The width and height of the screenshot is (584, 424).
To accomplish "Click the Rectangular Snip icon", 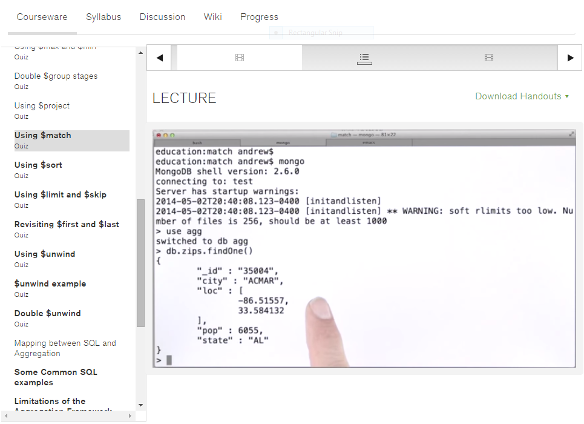I will click(276, 32).
